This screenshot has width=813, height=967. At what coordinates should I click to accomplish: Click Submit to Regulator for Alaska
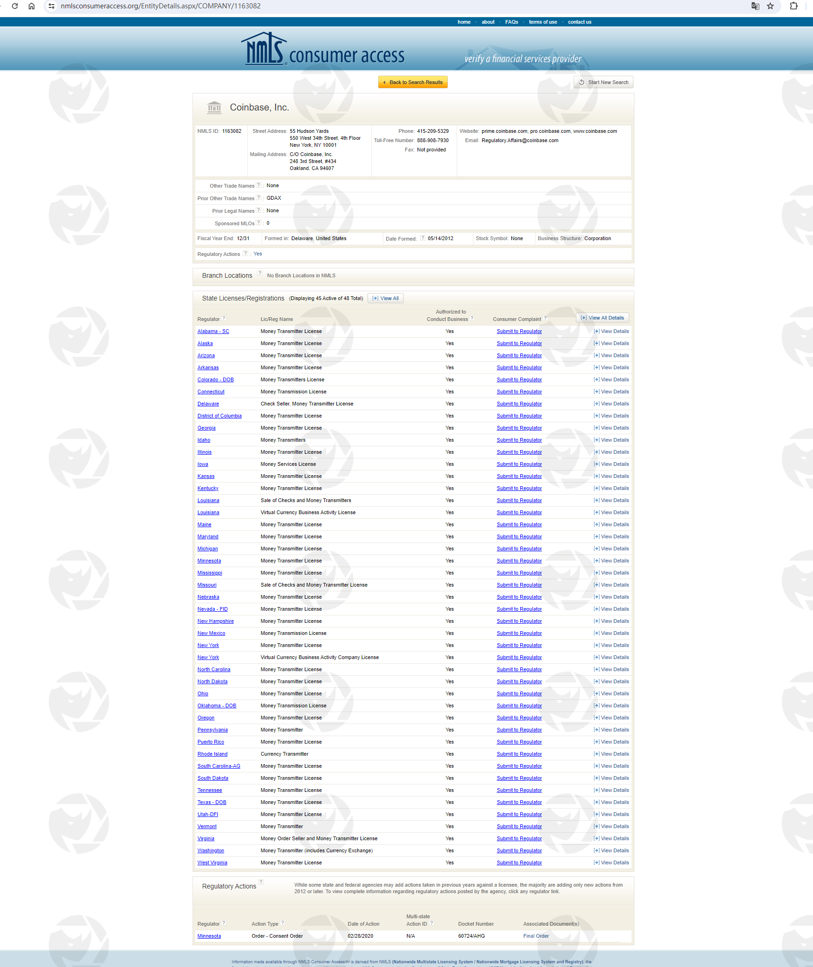point(519,344)
